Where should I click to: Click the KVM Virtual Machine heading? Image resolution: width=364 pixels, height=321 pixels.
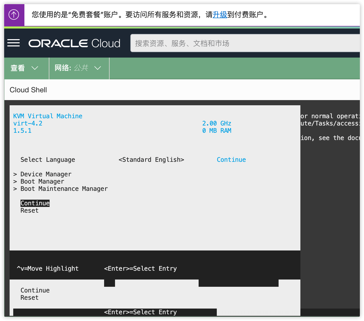coord(48,116)
